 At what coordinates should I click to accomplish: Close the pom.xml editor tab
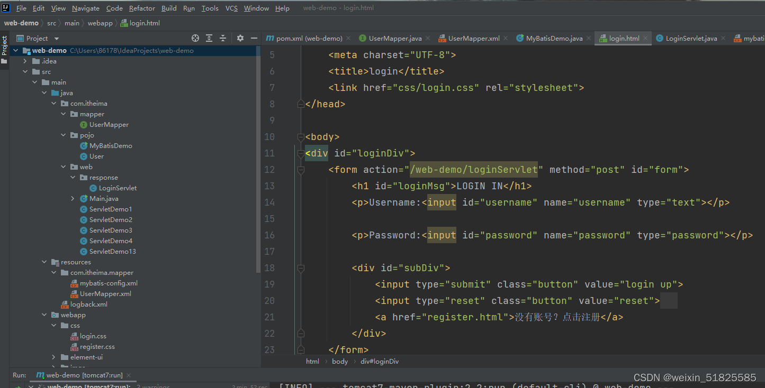pyautogui.click(x=348, y=38)
